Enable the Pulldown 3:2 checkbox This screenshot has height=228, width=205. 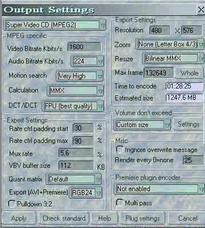(12, 204)
